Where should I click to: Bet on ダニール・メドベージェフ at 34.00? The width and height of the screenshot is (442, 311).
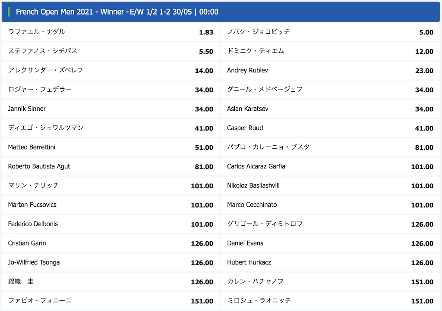330,90
